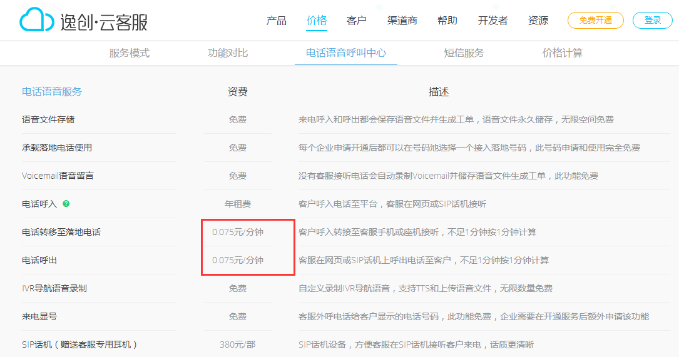Image resolution: width=679 pixels, height=357 pixels.
Task: Click the description starting 没有客服接听电话
Action: pyautogui.click(x=448, y=176)
